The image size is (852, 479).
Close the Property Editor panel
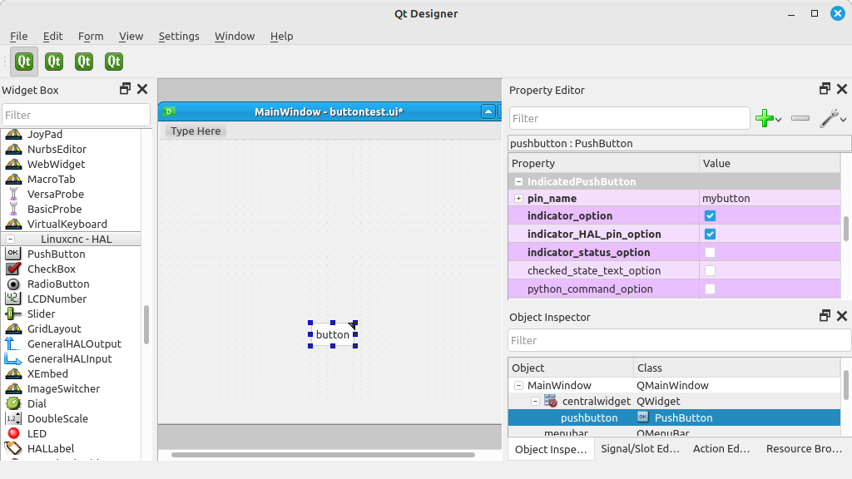(x=842, y=89)
